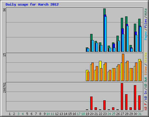Screen dimensions: 149x117
Task: Select the kB In legend label
Action: [146, 95]
